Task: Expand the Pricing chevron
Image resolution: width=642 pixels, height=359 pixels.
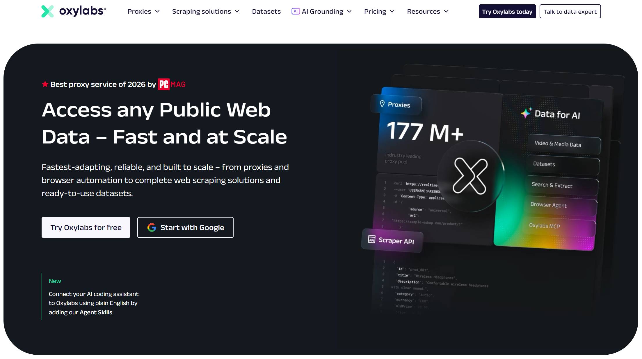Action: 392,11
